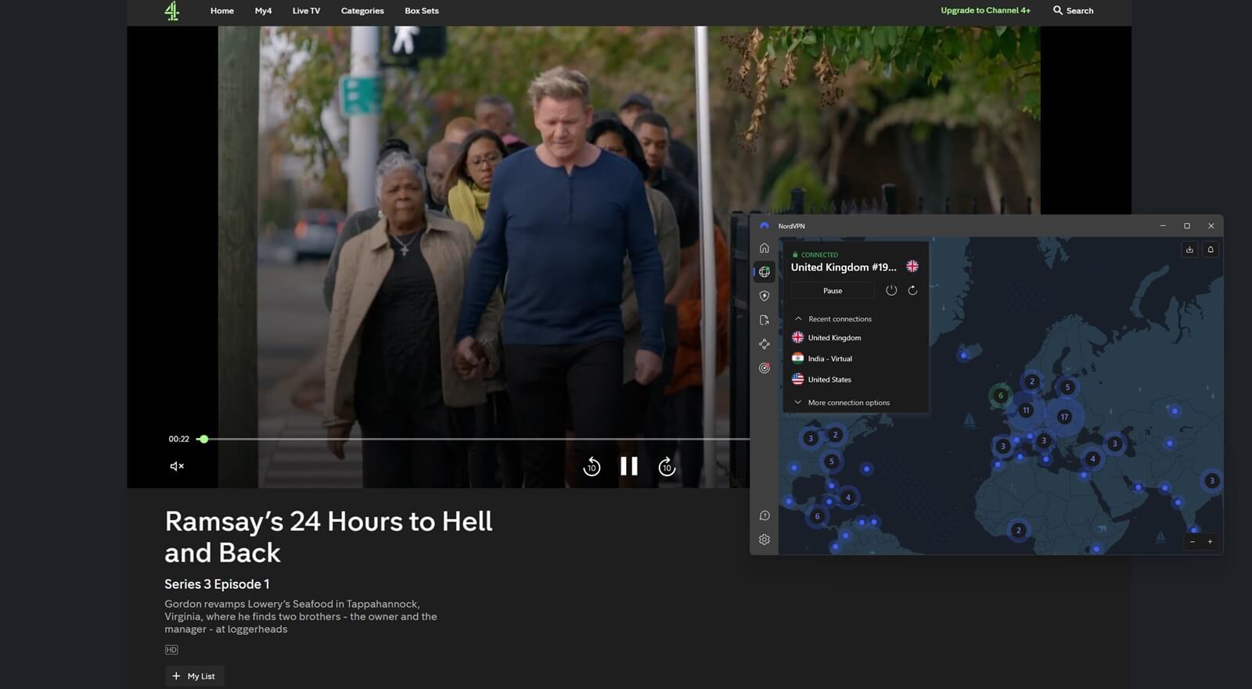This screenshot has width=1252, height=689.
Task: Click the green 6-server UK cluster
Action: 1000,396
